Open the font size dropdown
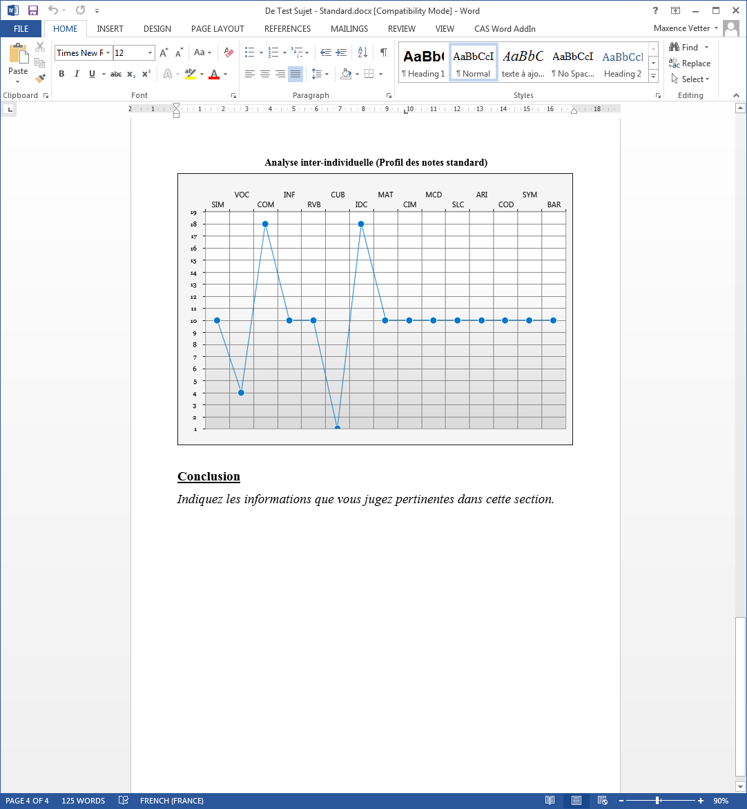 coord(150,53)
